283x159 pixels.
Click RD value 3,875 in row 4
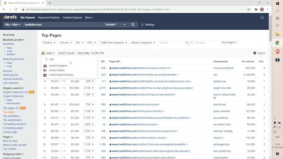click(x=102, y=88)
